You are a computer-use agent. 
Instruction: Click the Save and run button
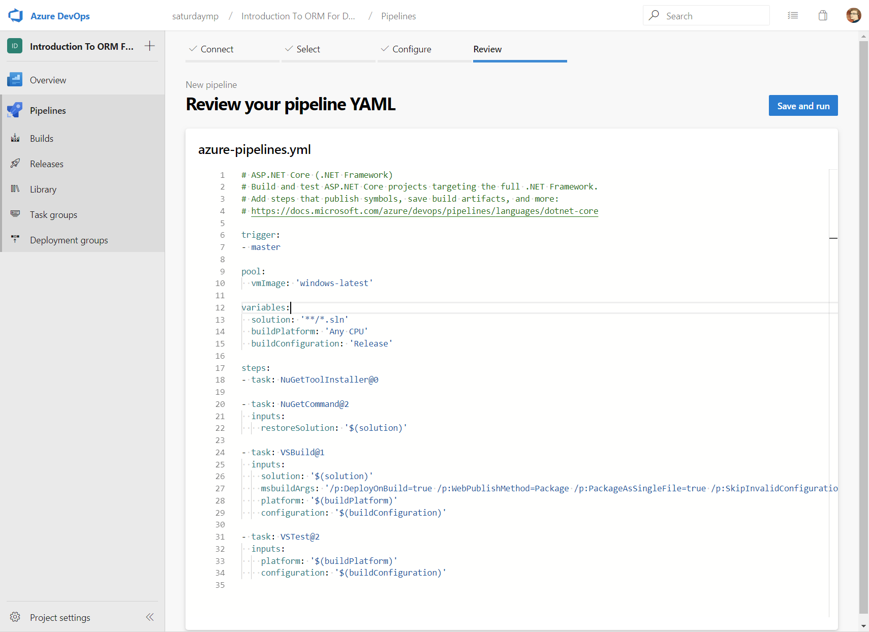point(803,106)
